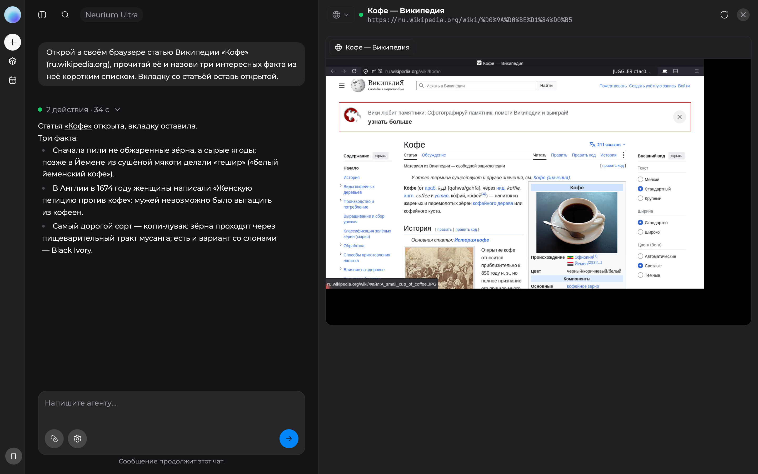Select Стандартно width option
758x474 pixels.
[640, 223]
